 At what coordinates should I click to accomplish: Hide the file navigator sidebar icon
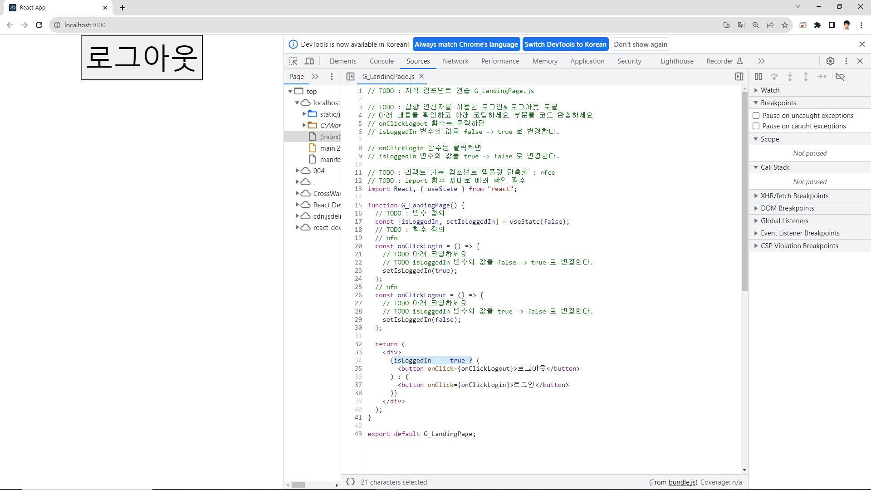coord(350,77)
